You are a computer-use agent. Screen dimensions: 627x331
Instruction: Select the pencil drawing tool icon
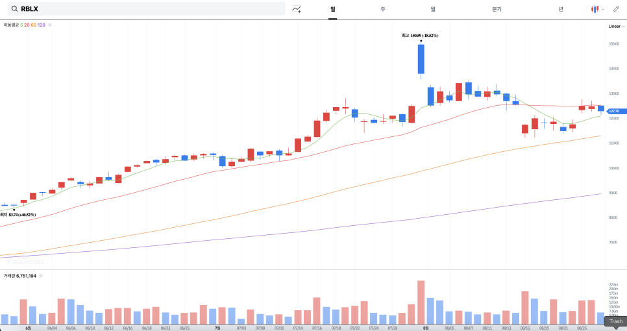(616, 9)
